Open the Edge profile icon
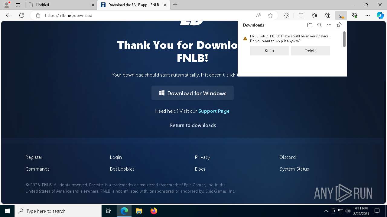The image size is (387, 217). pos(7,5)
